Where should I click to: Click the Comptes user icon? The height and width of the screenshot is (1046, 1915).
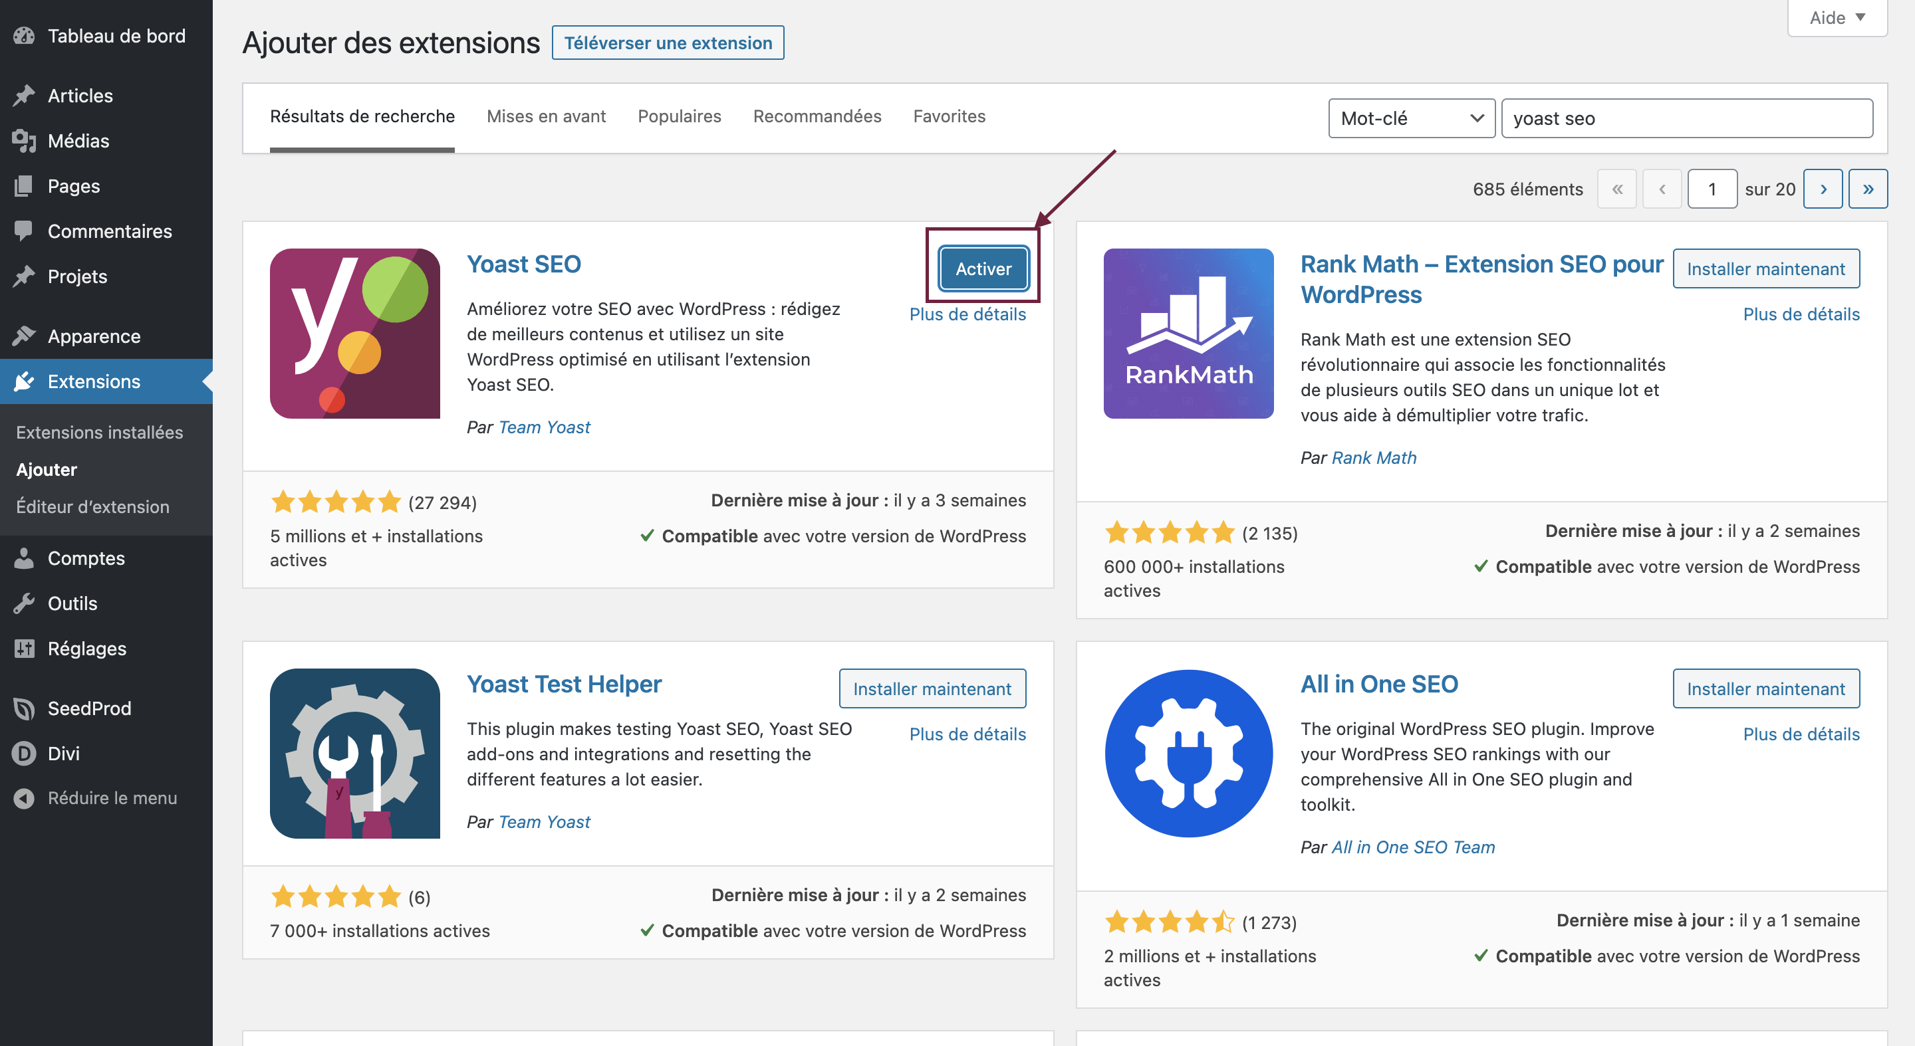[24, 558]
